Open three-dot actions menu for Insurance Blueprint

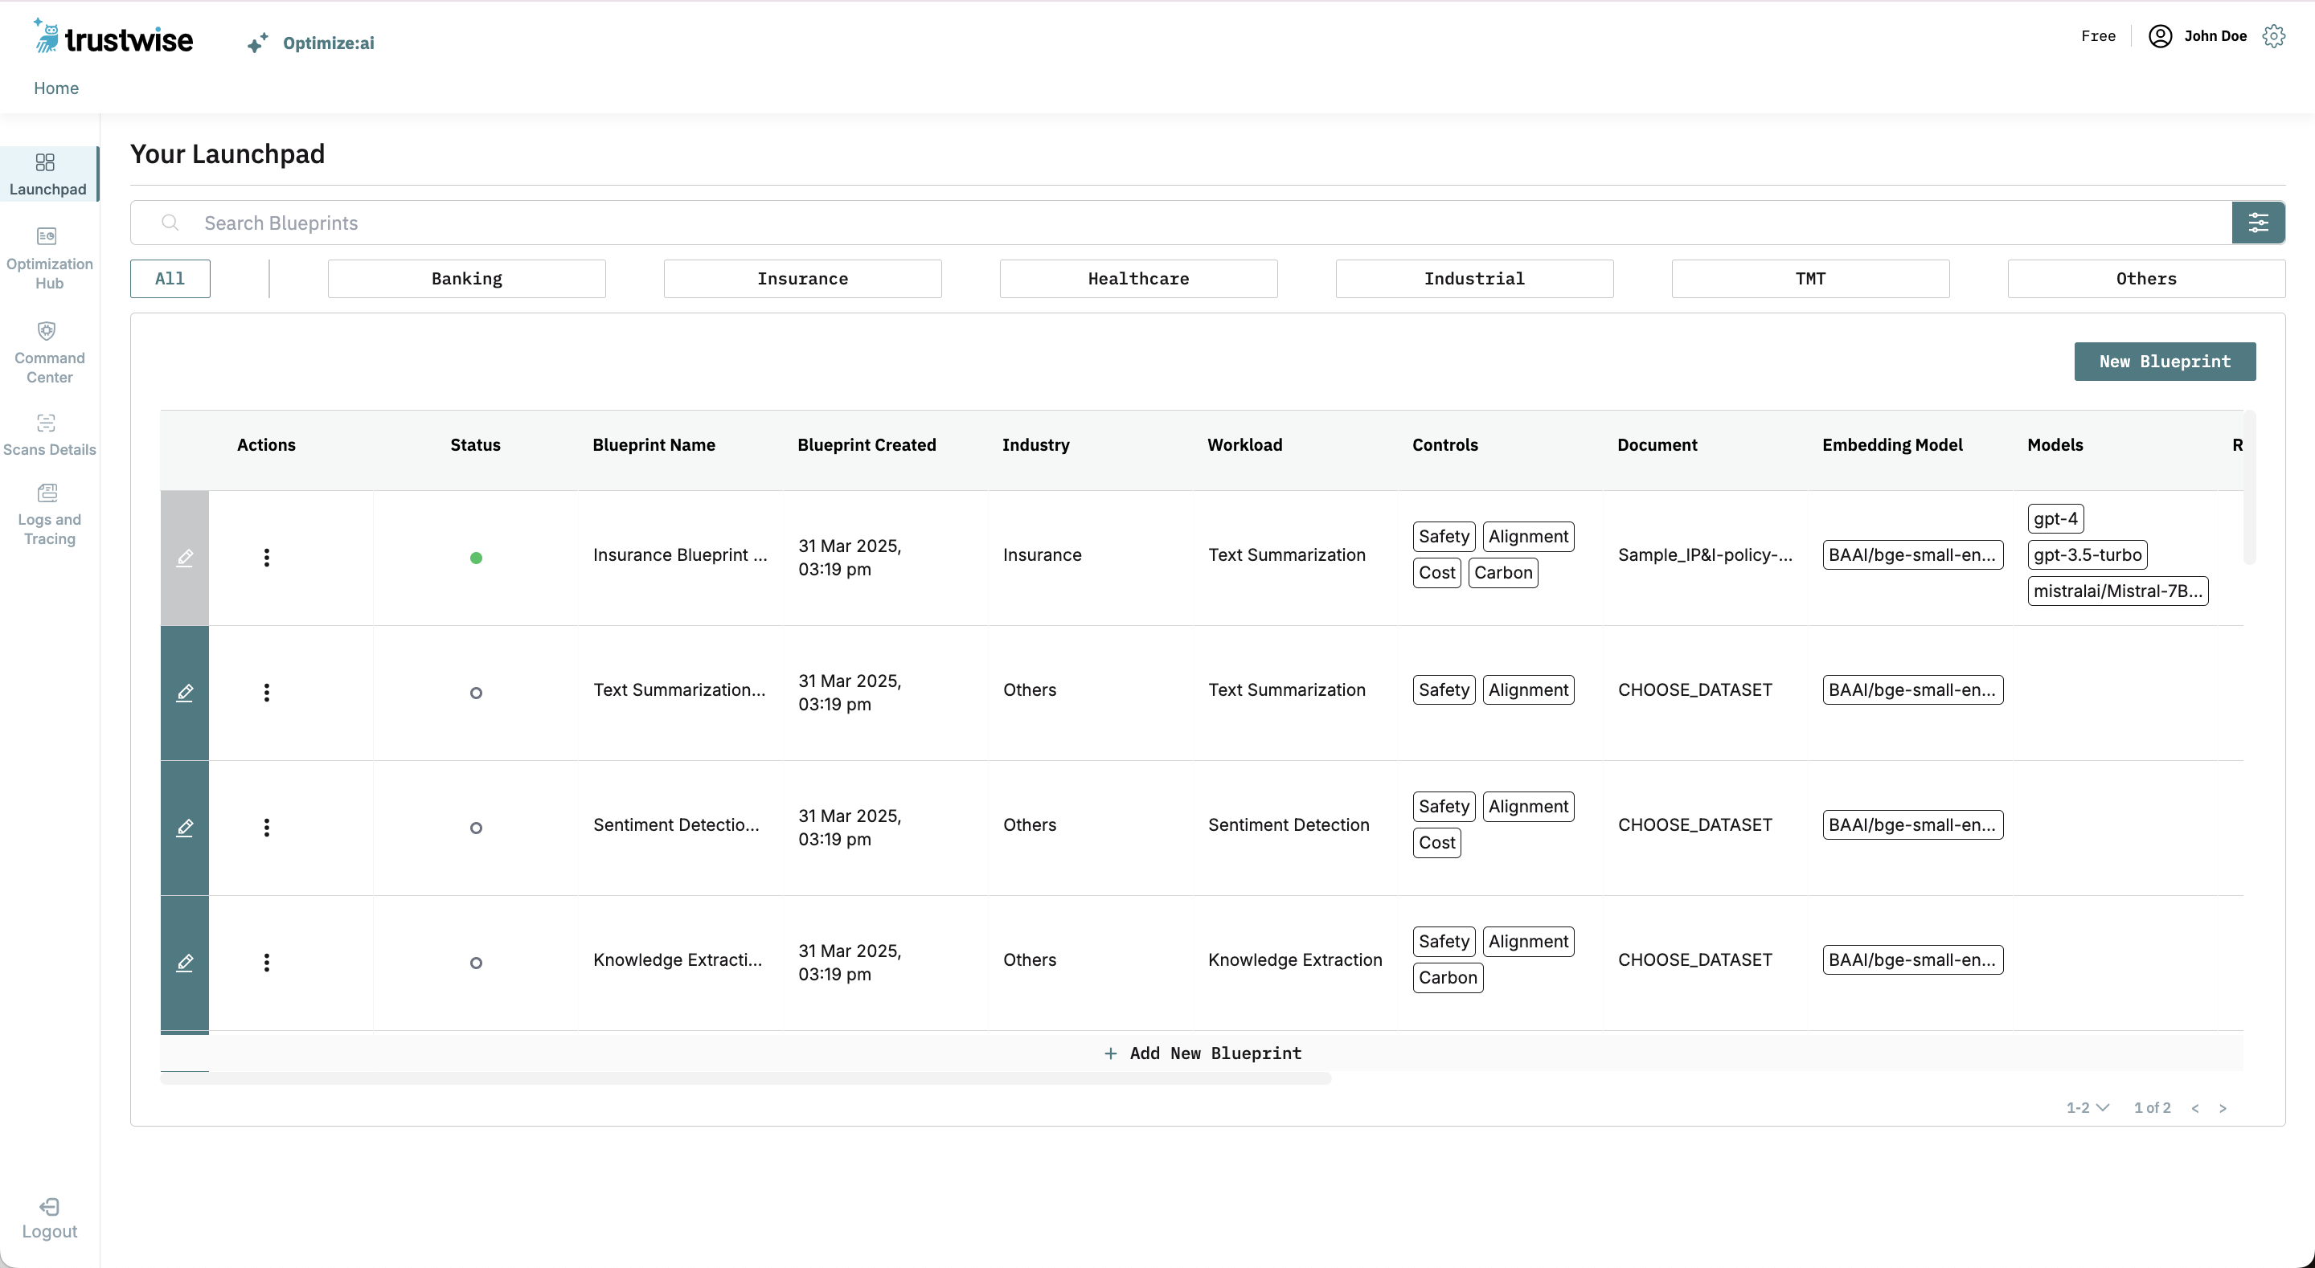(266, 558)
